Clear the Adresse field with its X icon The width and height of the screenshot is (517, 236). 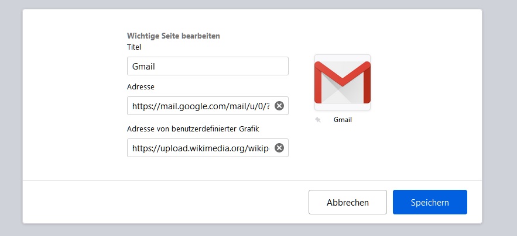(x=279, y=106)
